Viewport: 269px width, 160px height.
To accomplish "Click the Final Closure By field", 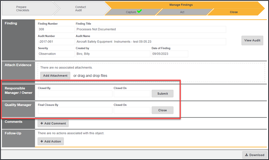I will [75, 110].
